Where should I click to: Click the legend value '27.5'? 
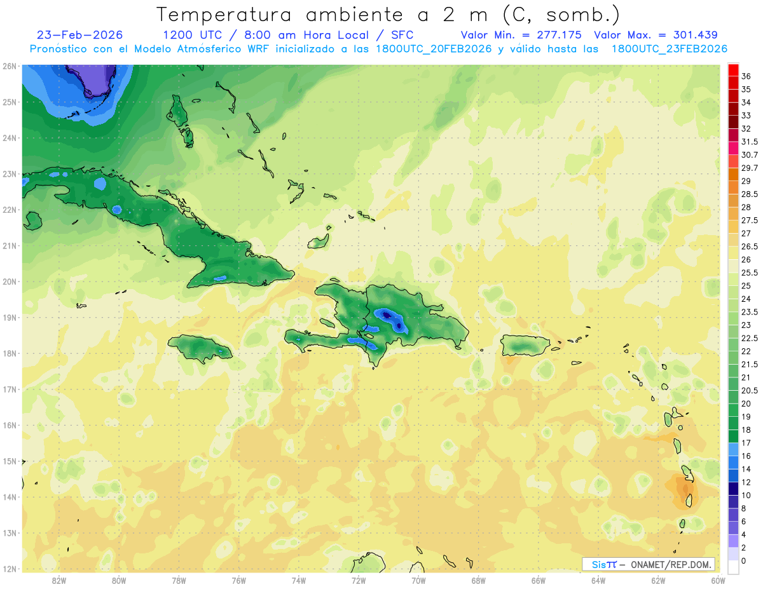point(749,220)
